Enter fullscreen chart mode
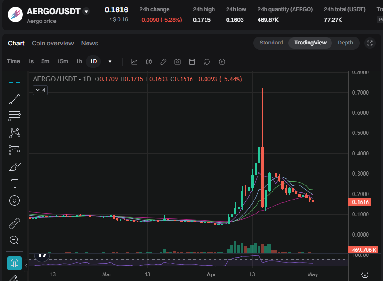The width and height of the screenshot is (383, 281). coord(370,43)
